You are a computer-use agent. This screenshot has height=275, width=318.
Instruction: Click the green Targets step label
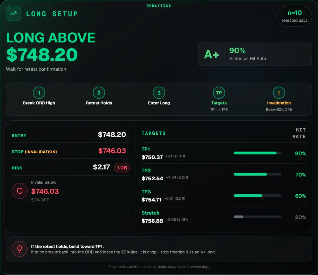tap(219, 103)
